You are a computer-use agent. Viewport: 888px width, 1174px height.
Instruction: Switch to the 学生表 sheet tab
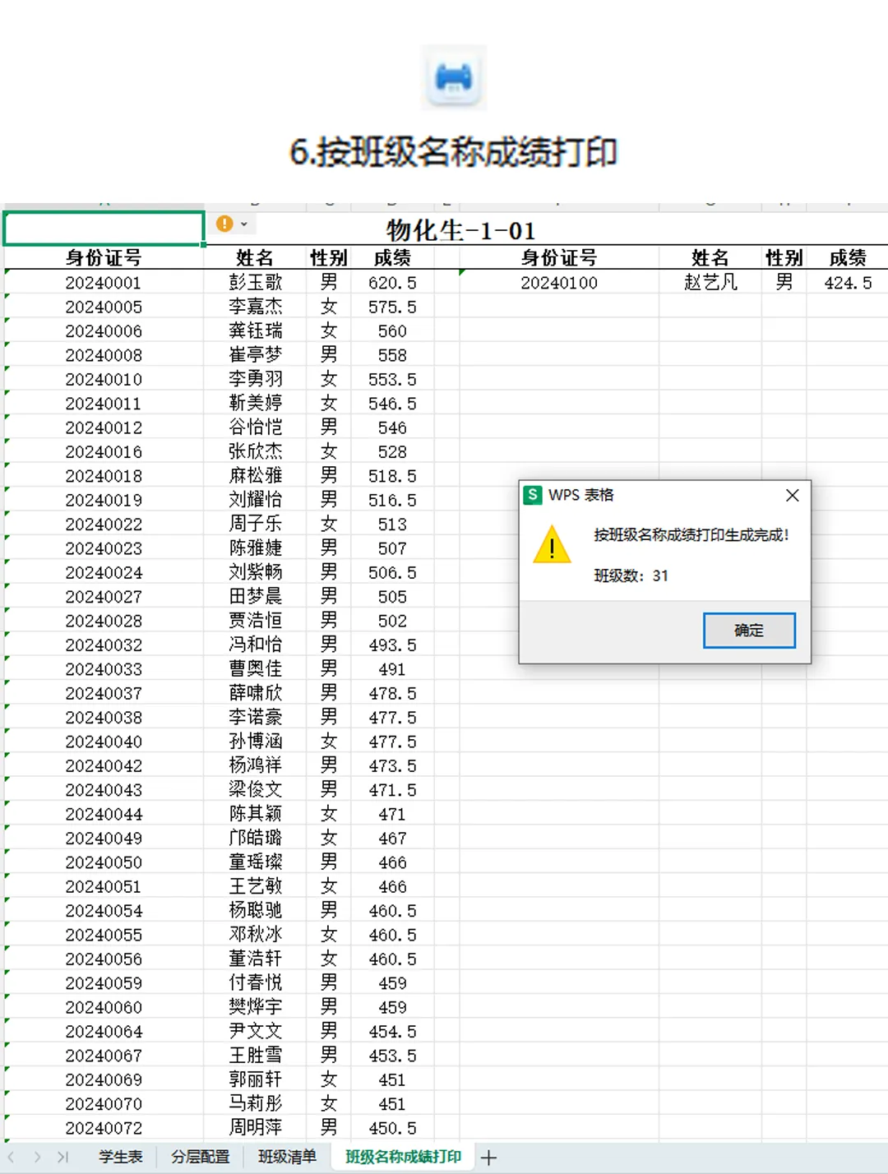click(x=120, y=1157)
